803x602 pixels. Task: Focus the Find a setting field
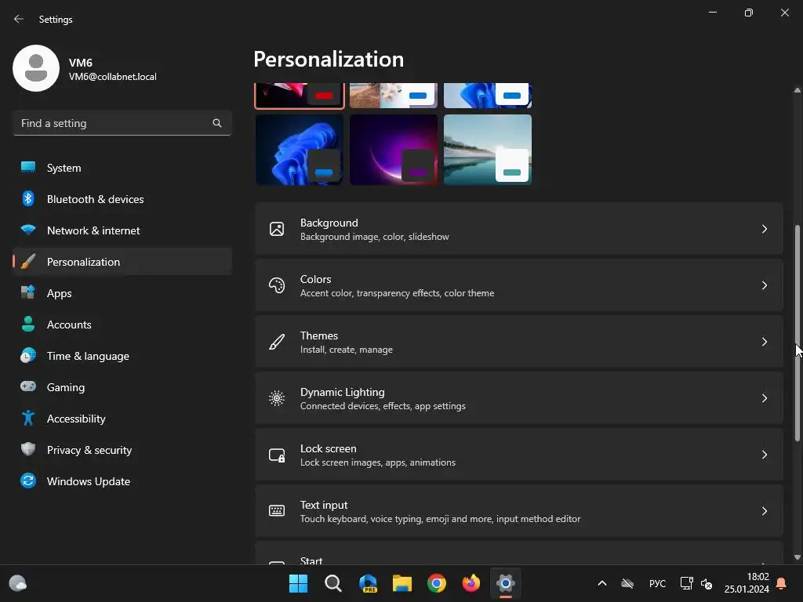pos(122,123)
